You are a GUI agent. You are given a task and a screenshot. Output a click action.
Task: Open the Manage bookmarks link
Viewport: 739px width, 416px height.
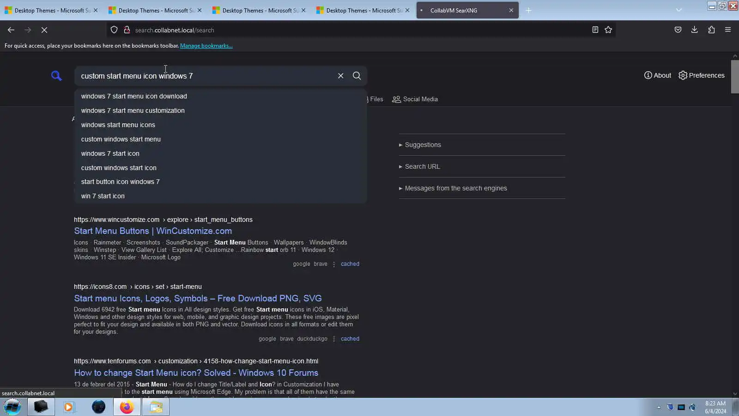[x=206, y=46]
